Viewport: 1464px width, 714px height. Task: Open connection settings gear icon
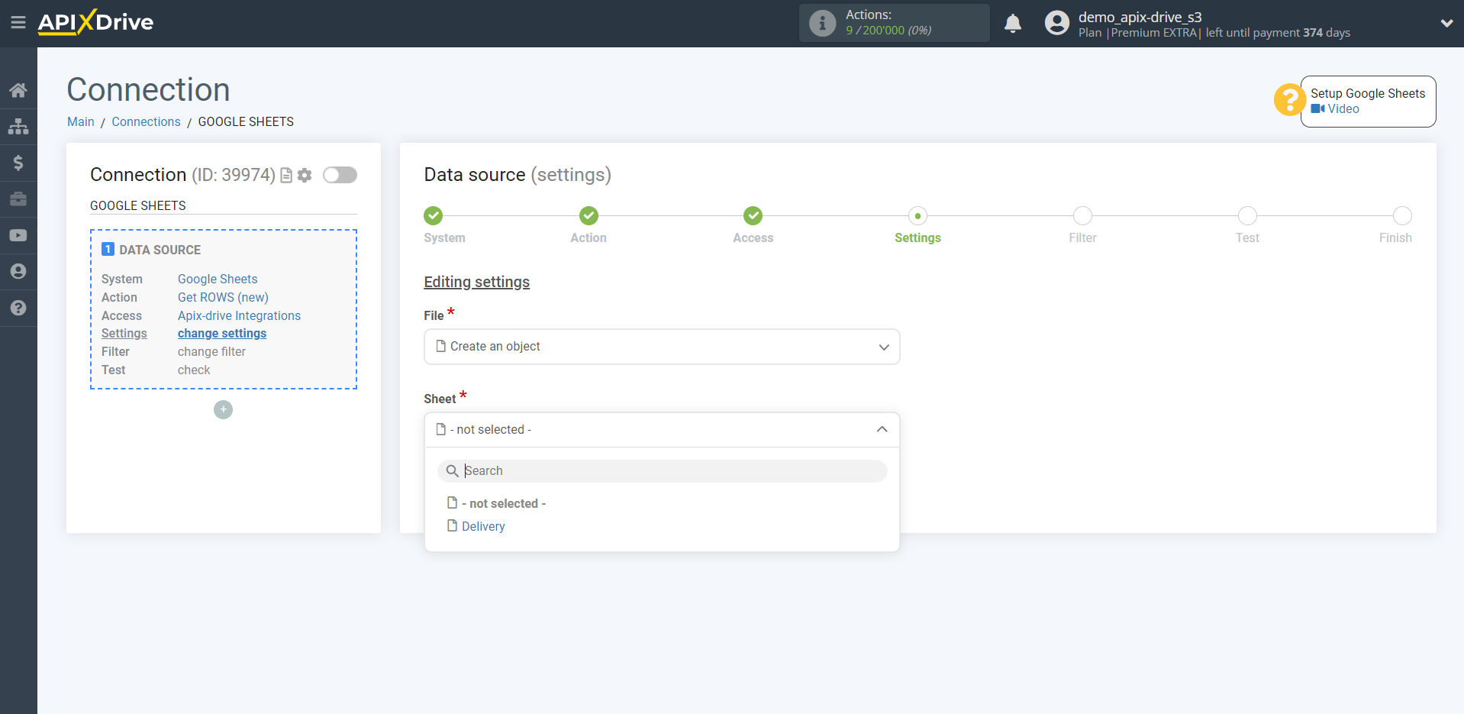[x=305, y=176]
